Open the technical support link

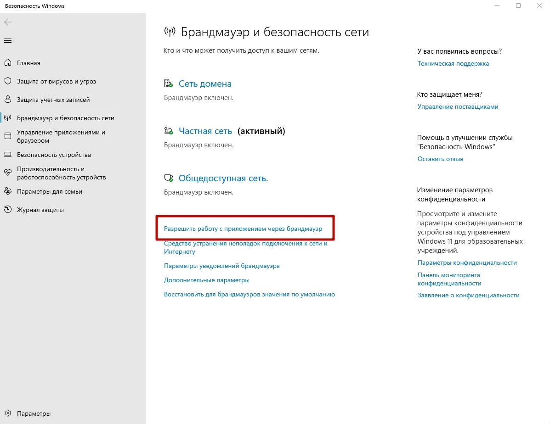point(453,64)
